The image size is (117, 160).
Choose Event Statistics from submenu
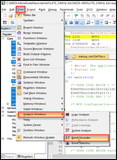click(x=87, y=143)
